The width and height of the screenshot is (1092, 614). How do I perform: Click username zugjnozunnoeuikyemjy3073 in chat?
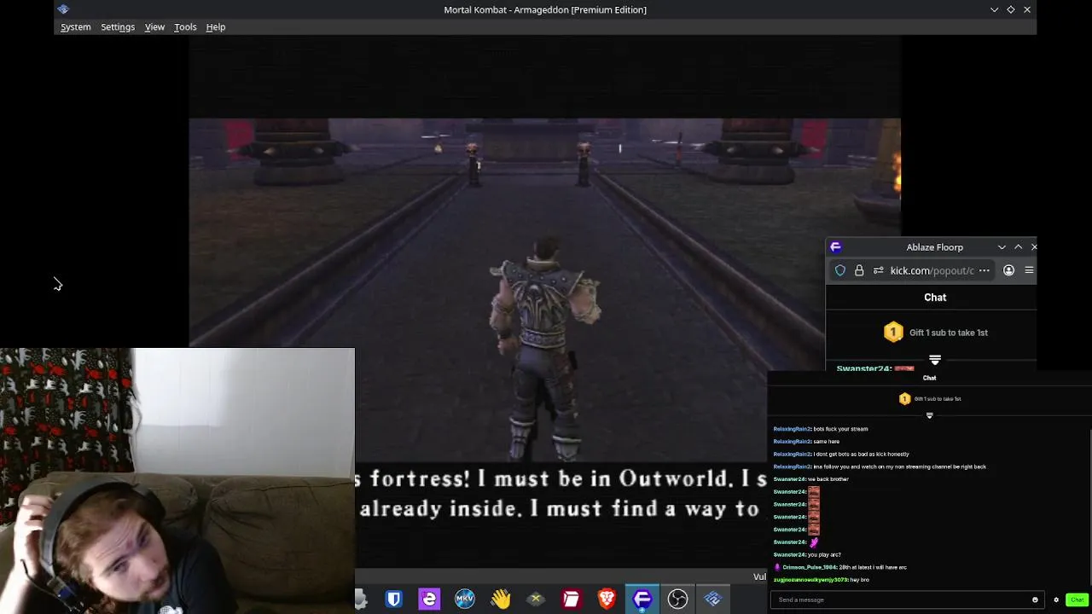(810, 580)
